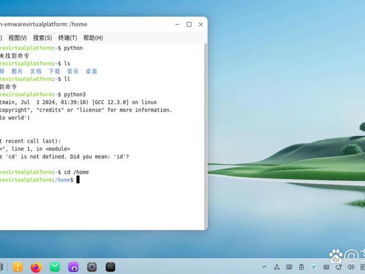Maximize the terminal window

pos(189,24)
